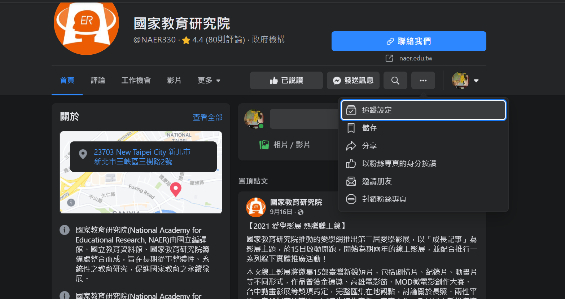Screen dimensions: 565x299
Task: Click the profile avatar next to dropdown arrow
Action: tap(460, 81)
